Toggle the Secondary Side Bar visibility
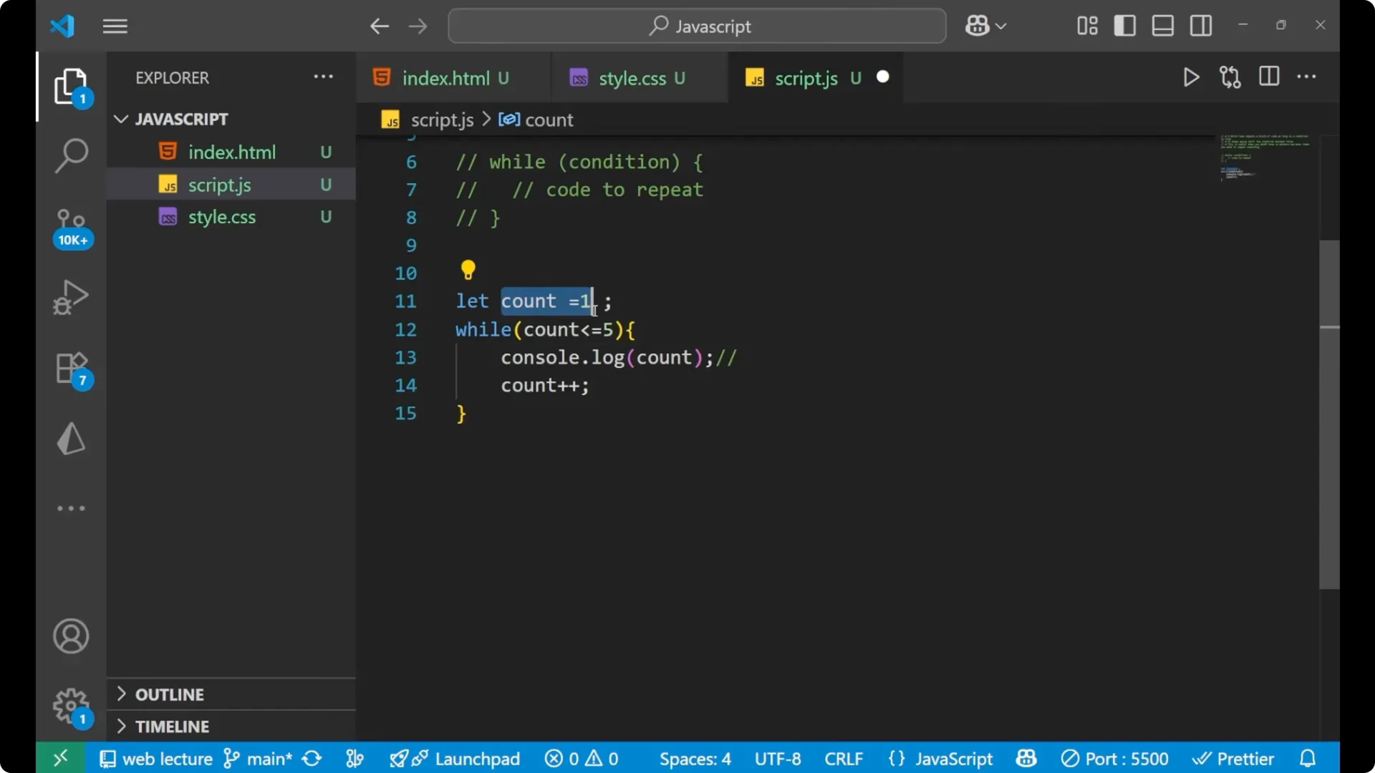 [1200, 25]
